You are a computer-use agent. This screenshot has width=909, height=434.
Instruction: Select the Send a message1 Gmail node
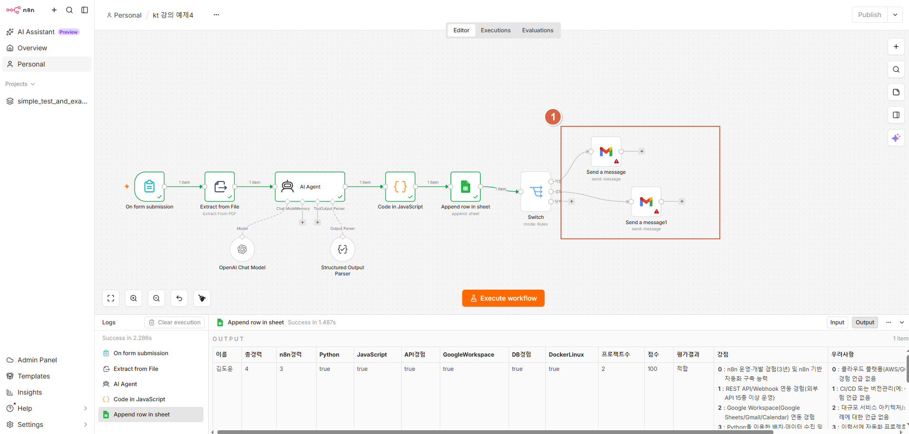[x=646, y=202]
